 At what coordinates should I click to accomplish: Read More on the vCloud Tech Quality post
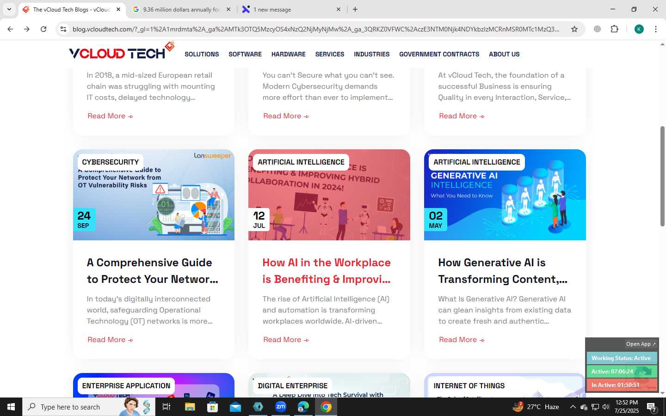tap(462, 116)
